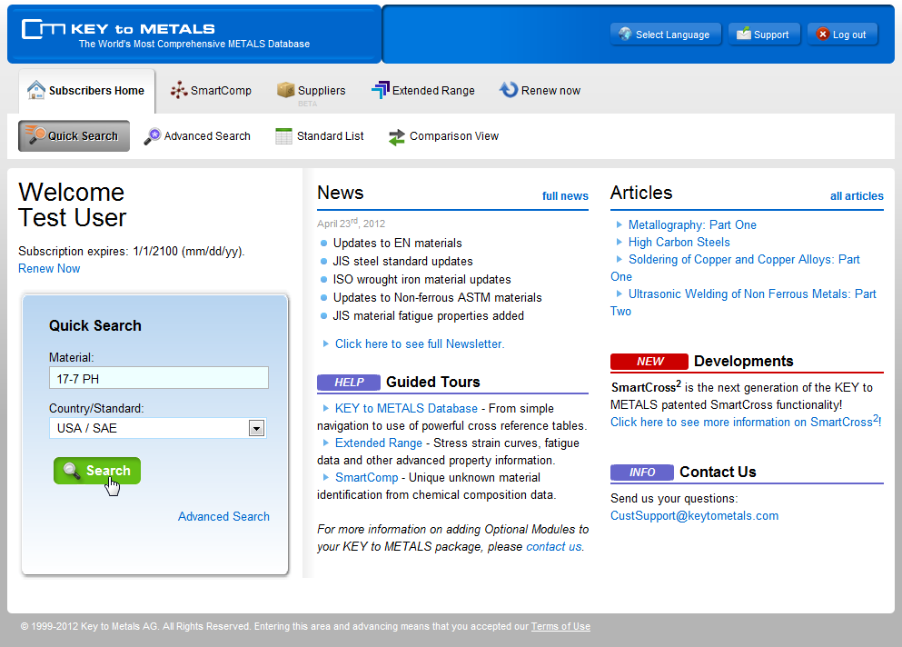Open the Suppliers tab
Viewport: 902px width, 647px height.
312,90
